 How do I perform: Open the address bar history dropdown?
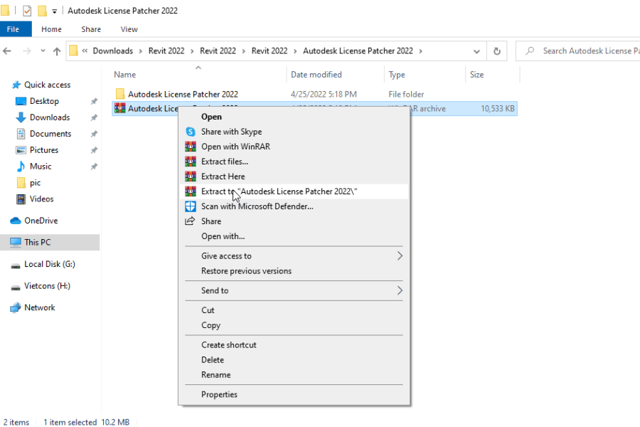(x=476, y=51)
